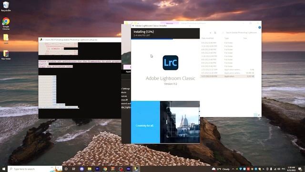Select the yellow folder icon above New folder
The image size is (305, 172).
point(6,39)
